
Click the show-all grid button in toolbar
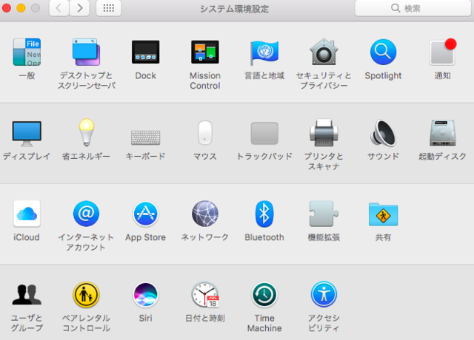[x=108, y=8]
